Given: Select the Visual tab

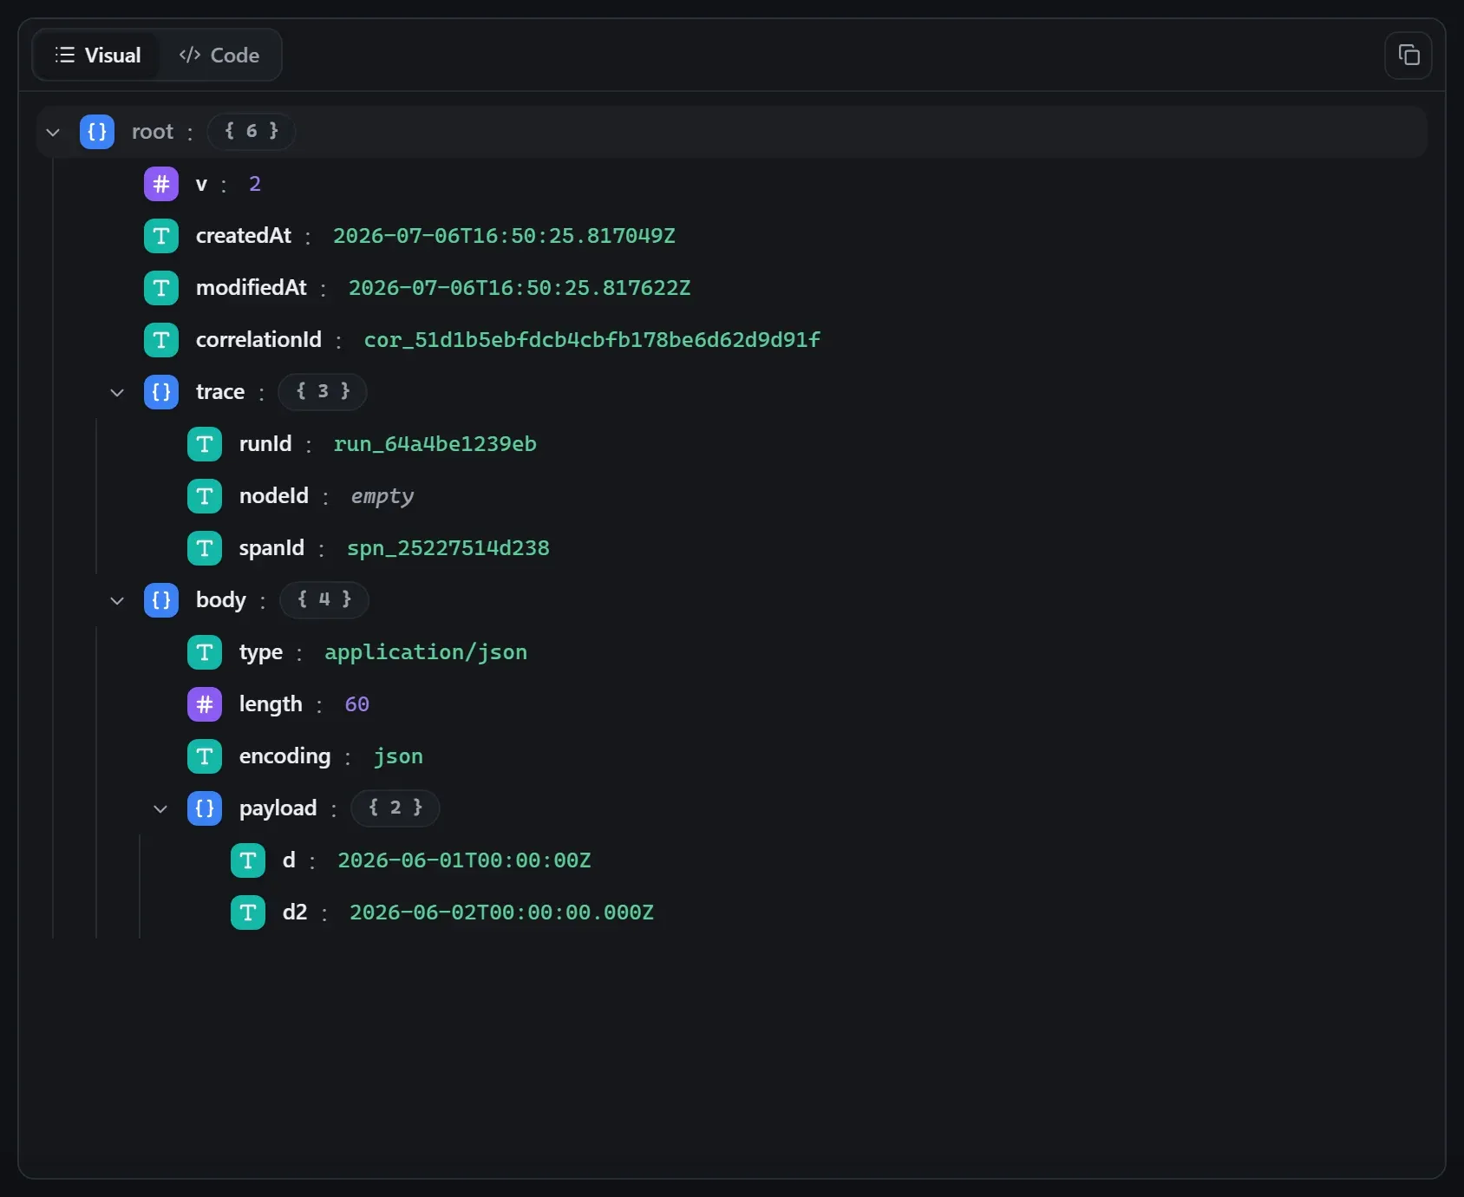Looking at the screenshot, I should click(x=98, y=56).
